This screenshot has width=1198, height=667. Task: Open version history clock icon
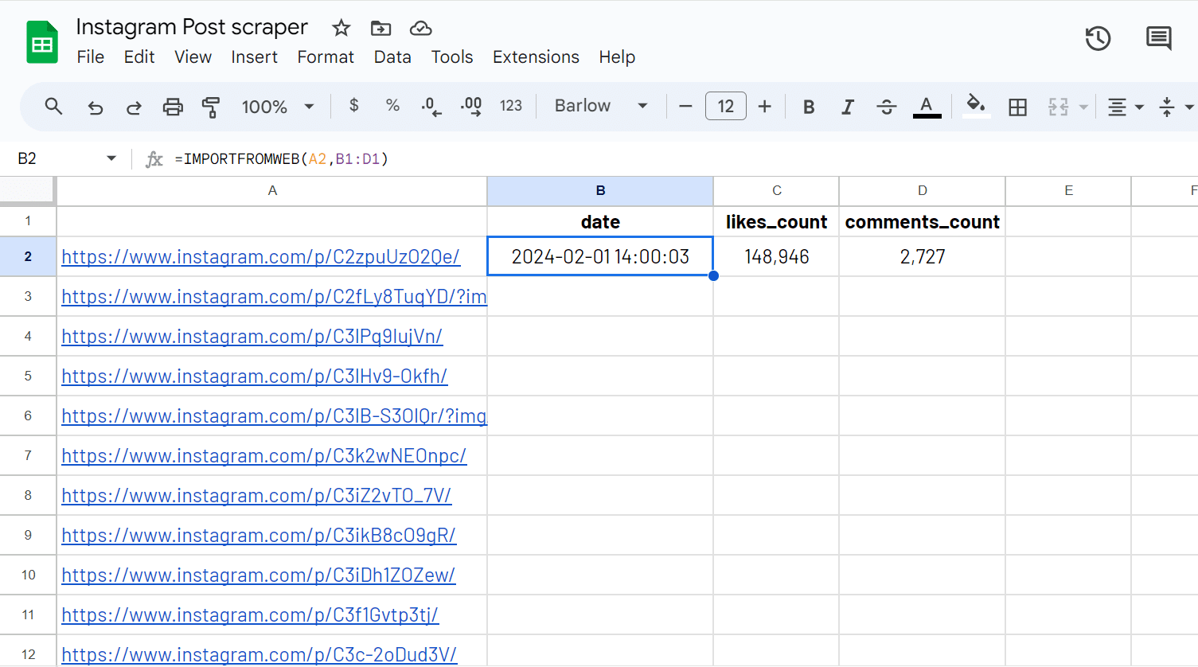point(1098,38)
